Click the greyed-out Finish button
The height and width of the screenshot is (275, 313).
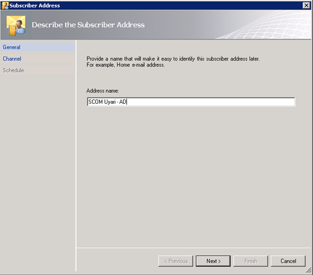[250, 261]
